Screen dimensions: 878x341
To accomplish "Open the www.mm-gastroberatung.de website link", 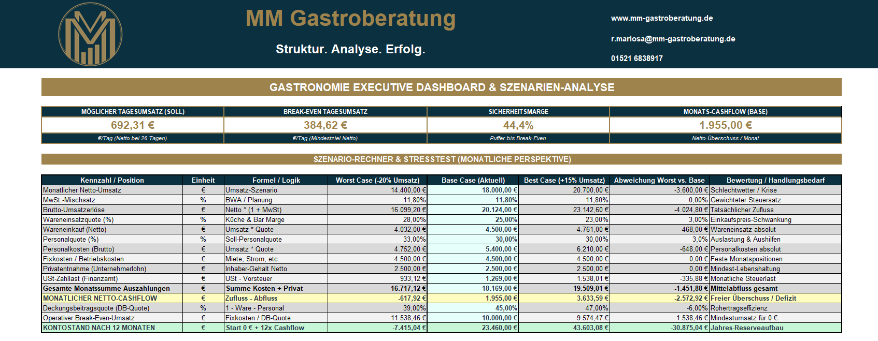I will 662,18.
